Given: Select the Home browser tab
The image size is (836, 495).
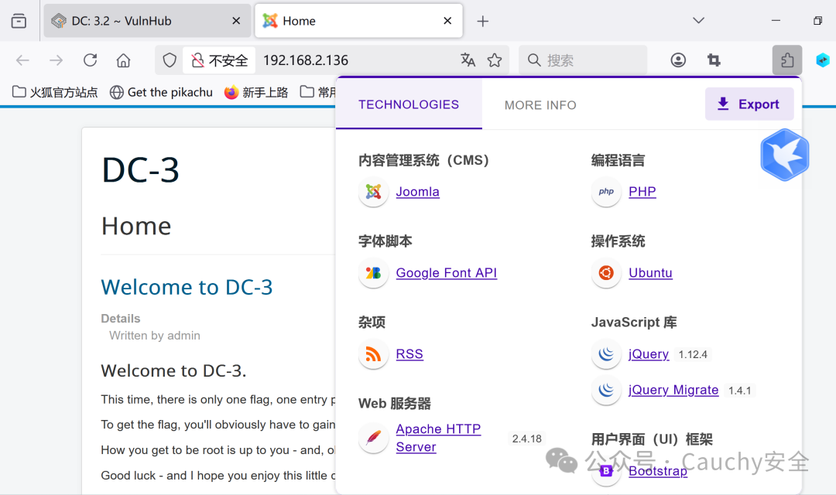Looking at the screenshot, I should click(358, 21).
